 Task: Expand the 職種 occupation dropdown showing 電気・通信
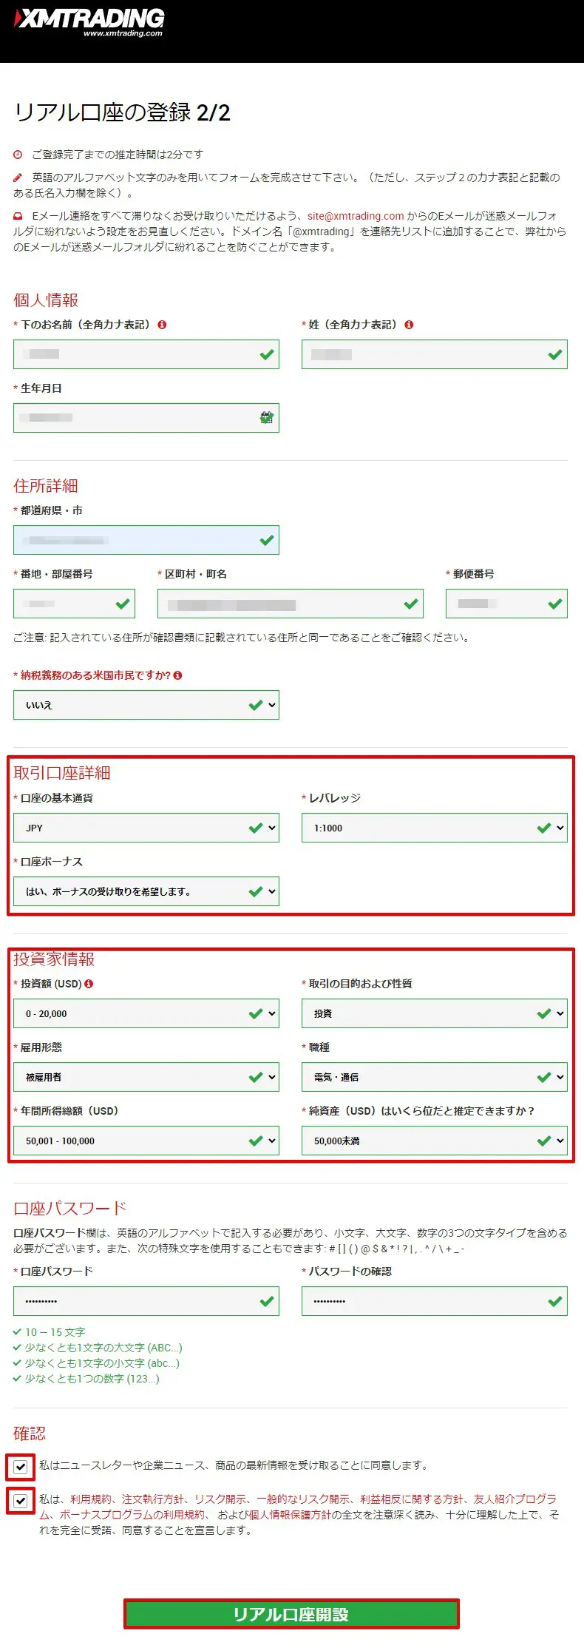coord(434,1077)
